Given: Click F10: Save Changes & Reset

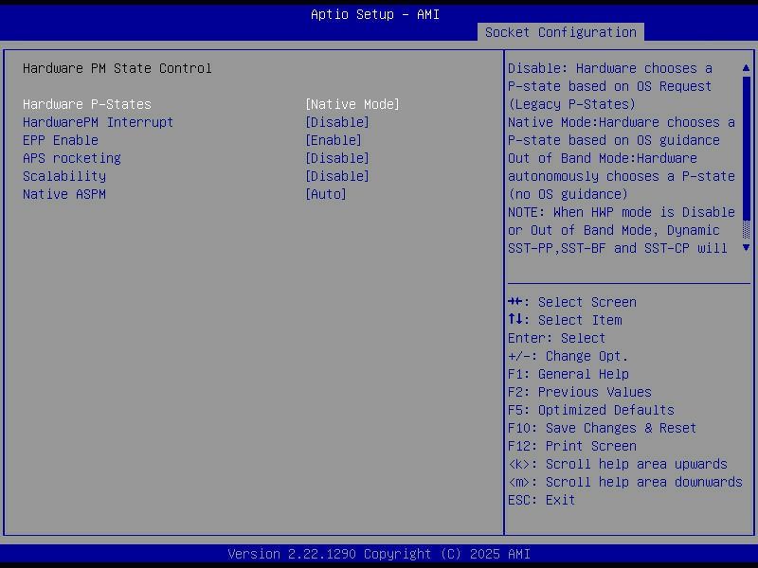Looking at the screenshot, I should tap(602, 428).
